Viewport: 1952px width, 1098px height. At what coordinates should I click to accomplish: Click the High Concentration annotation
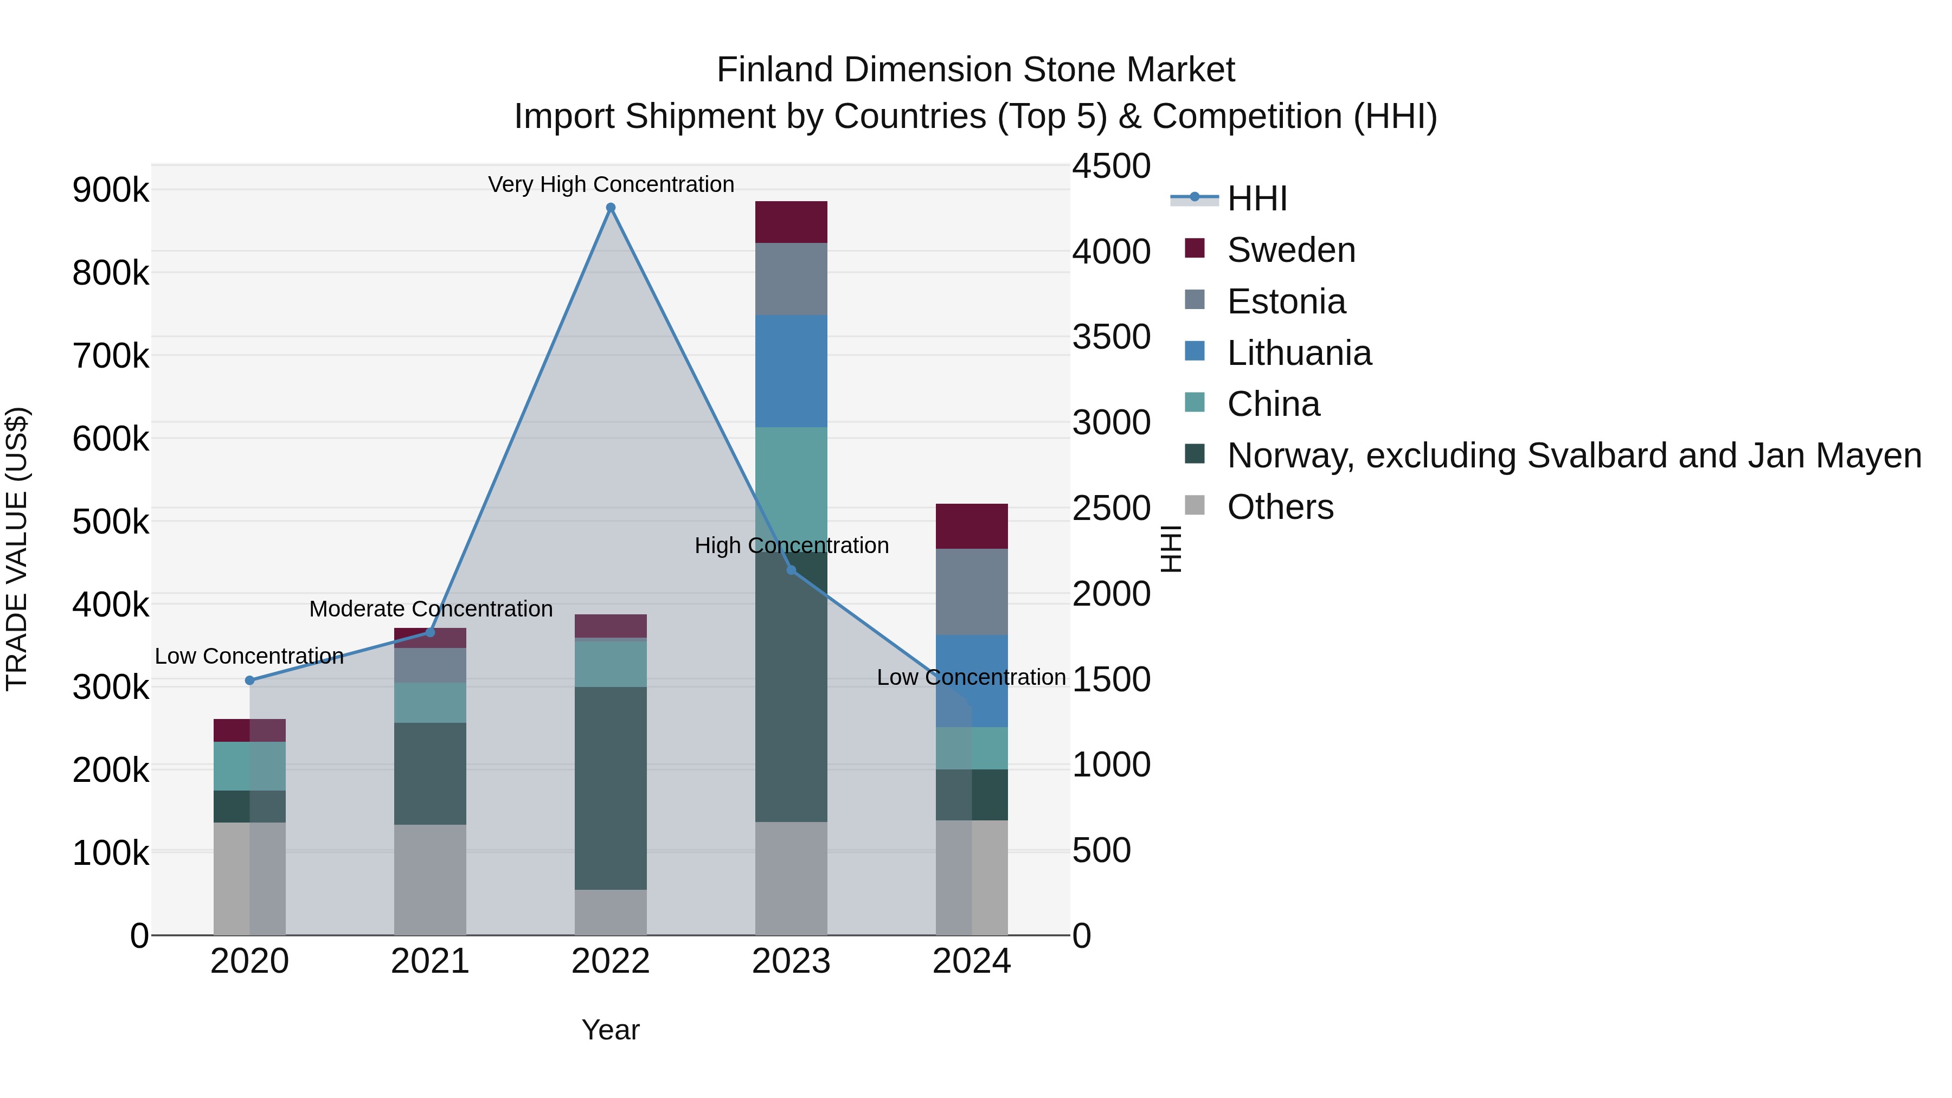pos(791,545)
